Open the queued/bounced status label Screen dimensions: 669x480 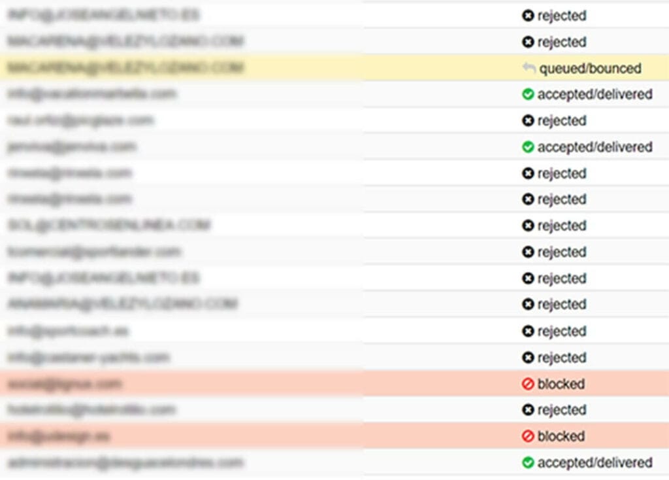(590, 67)
